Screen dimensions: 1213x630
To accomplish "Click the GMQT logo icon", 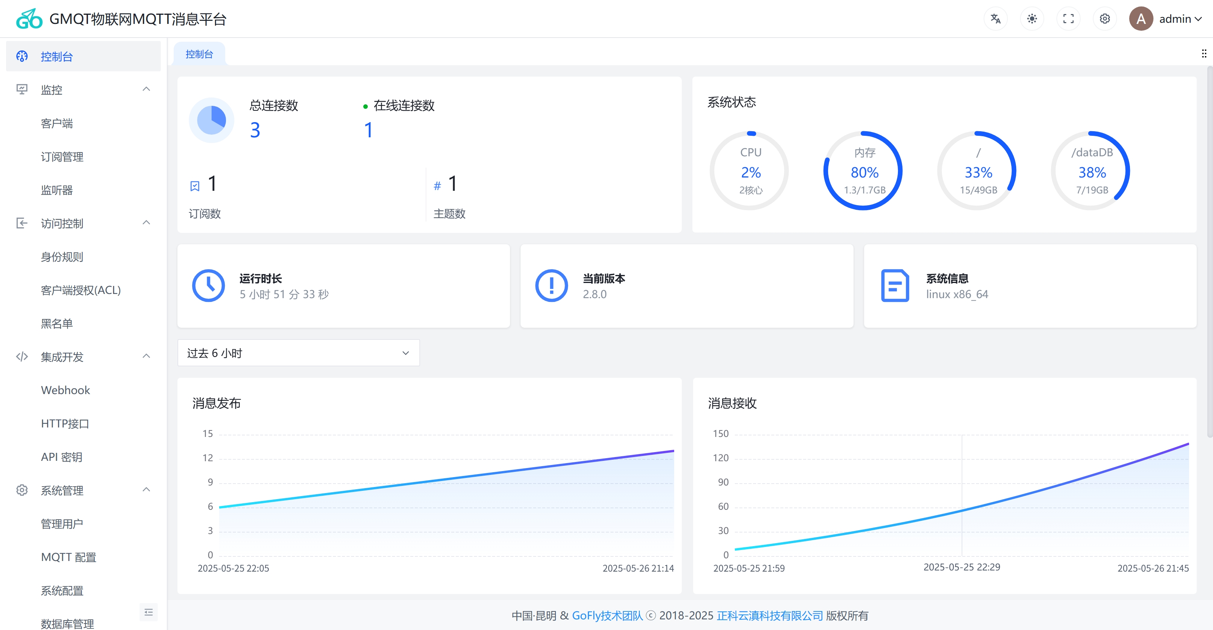I will 29,18.
